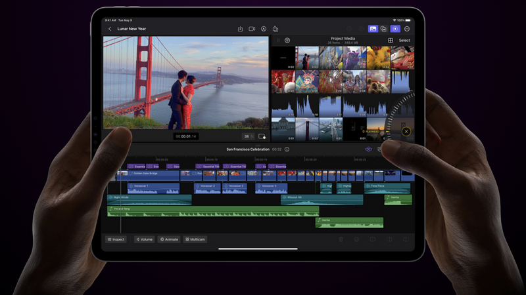Tap the delete trash icon

341,239
